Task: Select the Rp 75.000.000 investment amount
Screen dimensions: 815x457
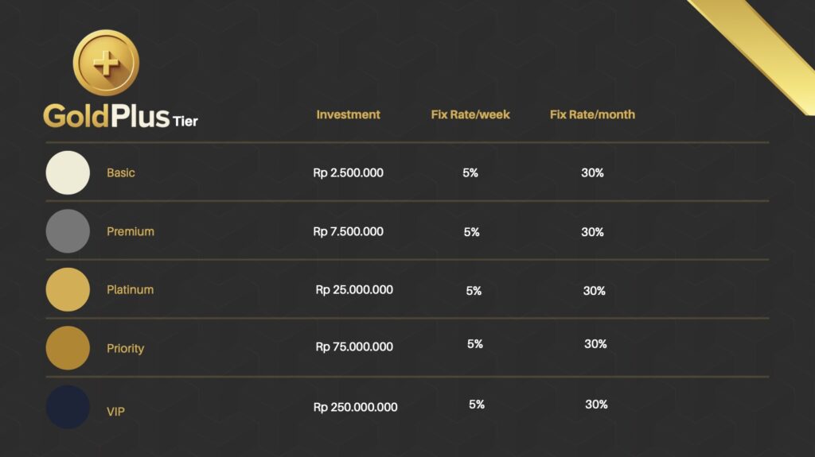Action: pyautogui.click(x=354, y=347)
